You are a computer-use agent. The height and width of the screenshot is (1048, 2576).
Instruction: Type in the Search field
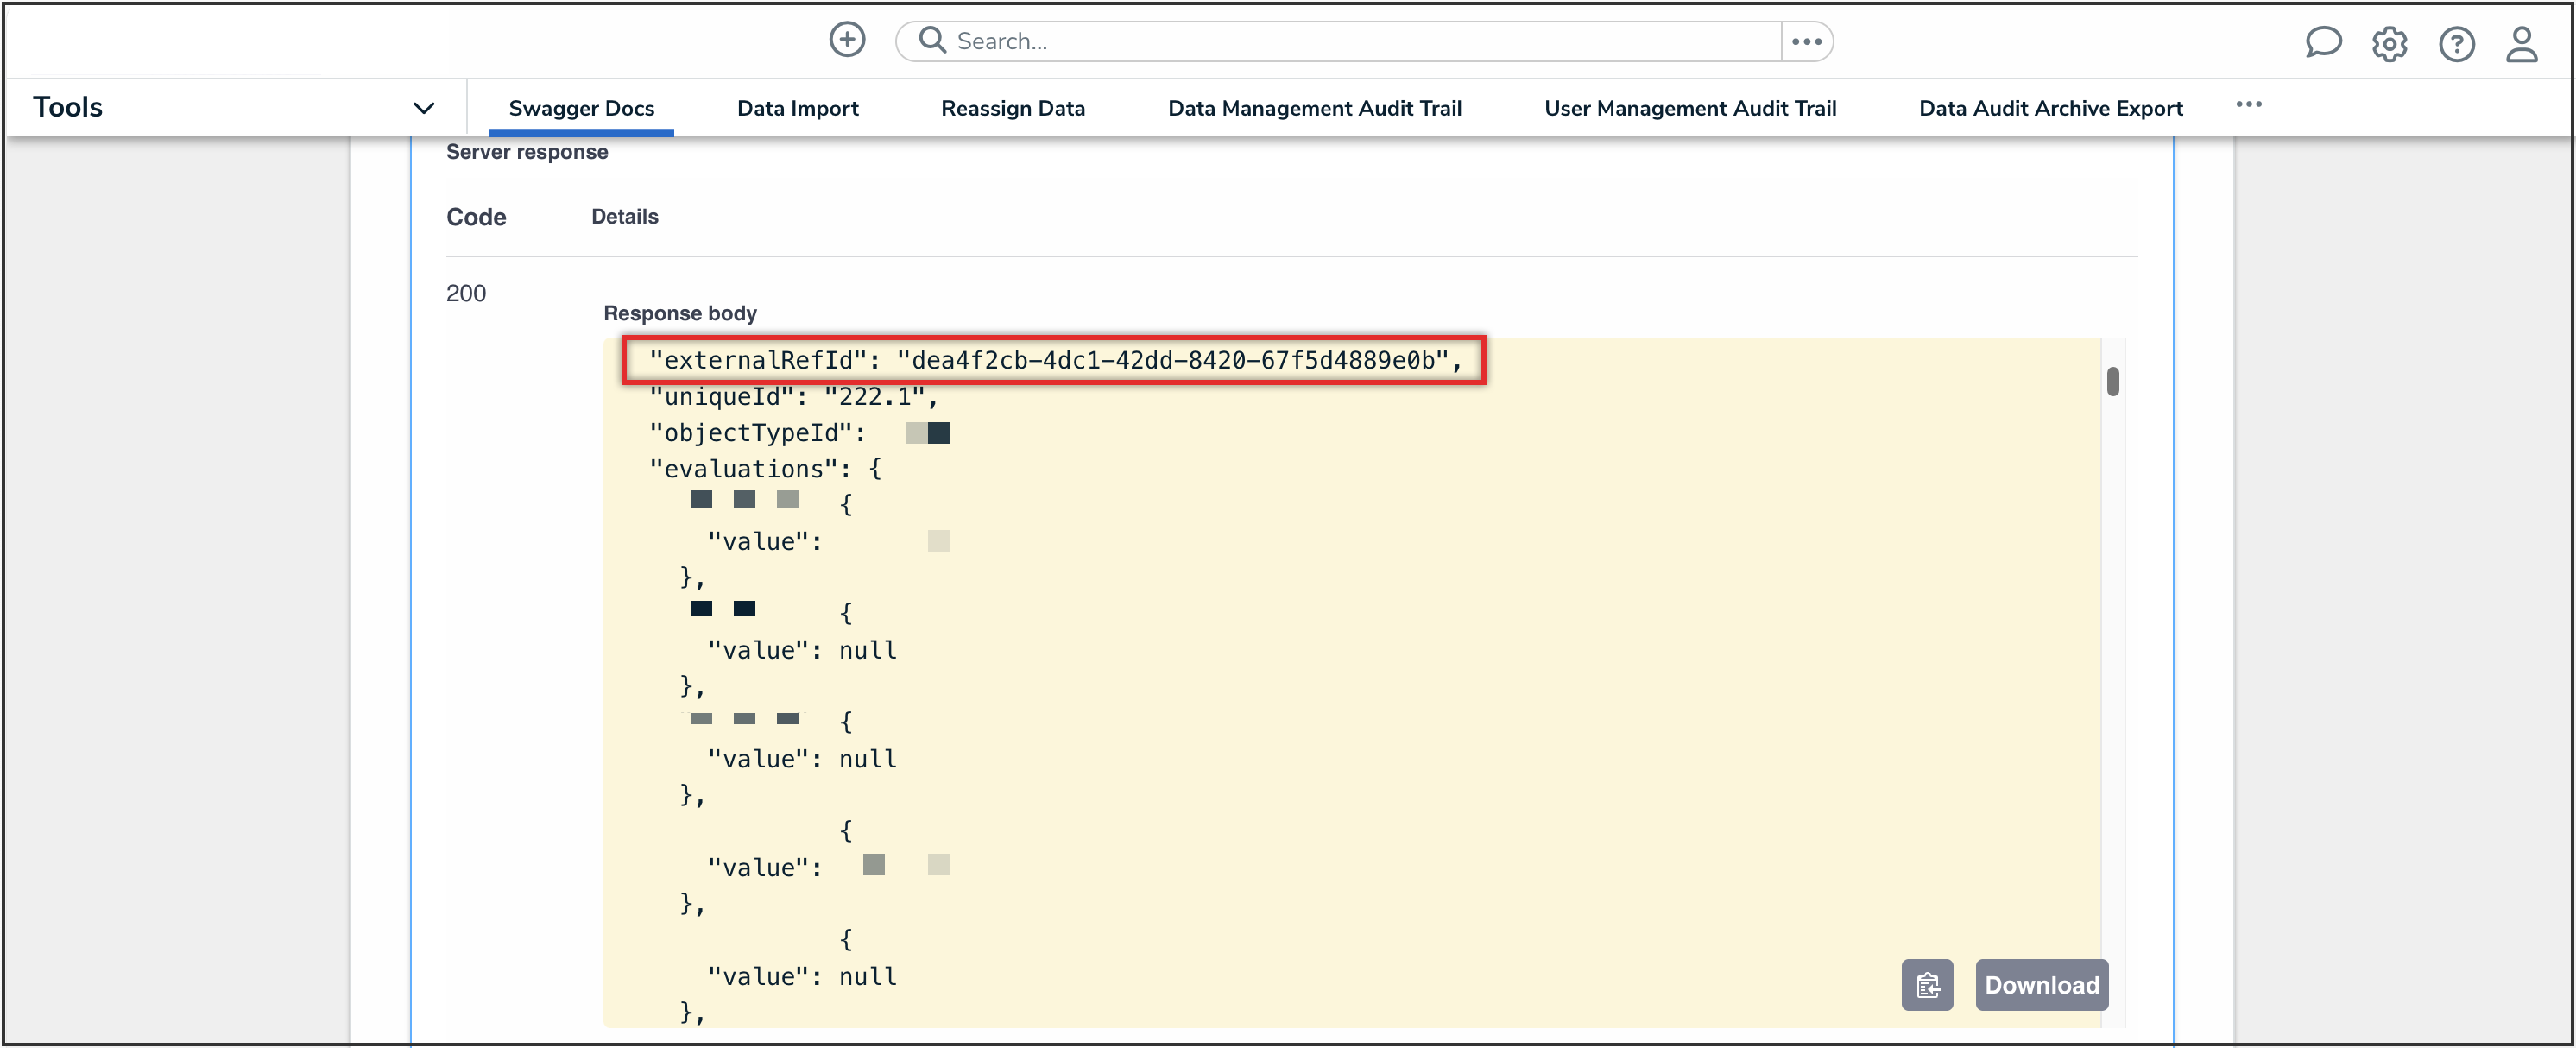[1360, 41]
